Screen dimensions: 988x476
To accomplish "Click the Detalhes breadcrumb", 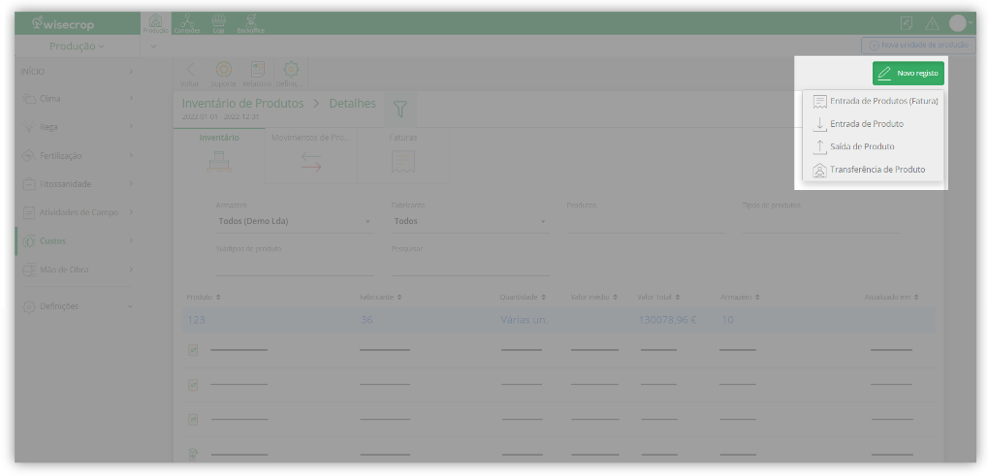I will pos(352,104).
